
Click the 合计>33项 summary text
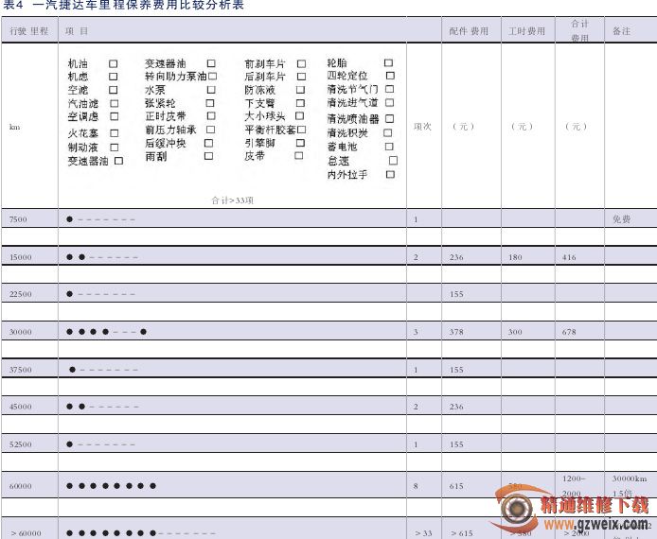coord(233,200)
